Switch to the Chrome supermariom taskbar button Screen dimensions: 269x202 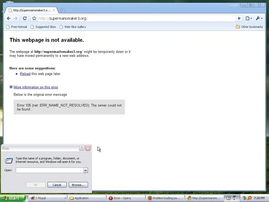coord(204,198)
